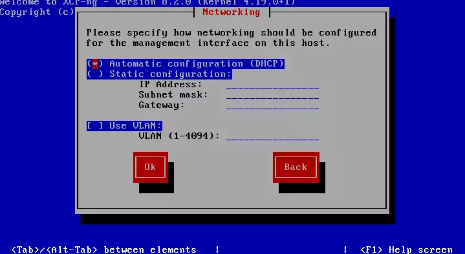
Task: Select Automatic configuration (DHCP) radio option
Action: point(186,64)
